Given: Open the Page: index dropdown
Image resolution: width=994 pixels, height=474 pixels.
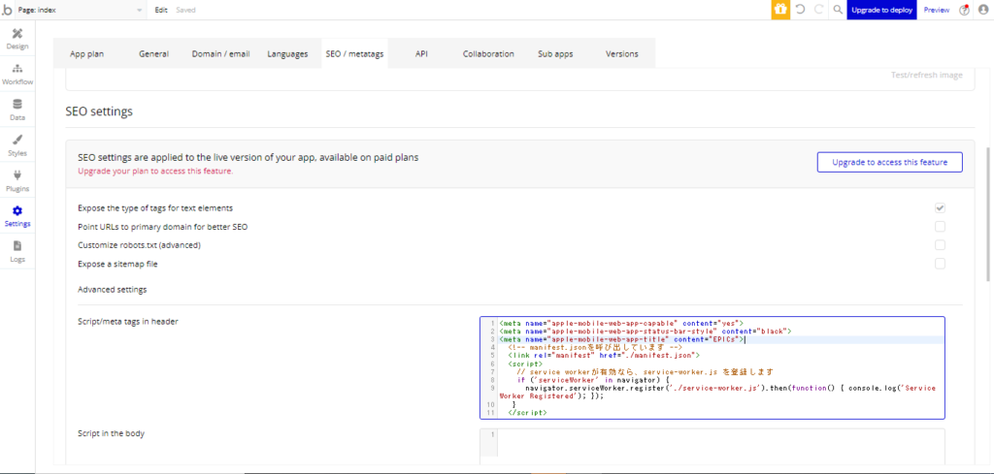Looking at the screenshot, I should tap(80, 10).
